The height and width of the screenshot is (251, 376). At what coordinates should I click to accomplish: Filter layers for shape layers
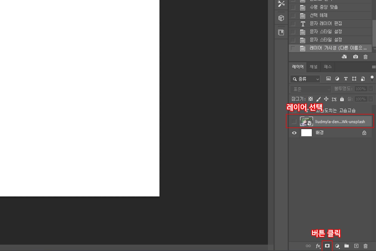pyautogui.click(x=354, y=79)
